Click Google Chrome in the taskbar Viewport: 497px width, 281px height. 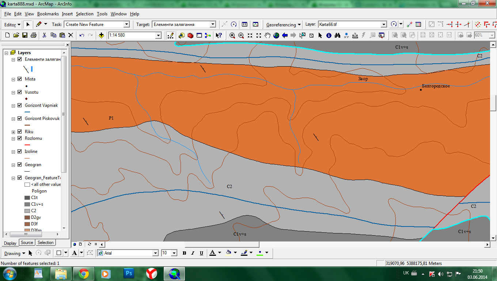(x=84, y=273)
